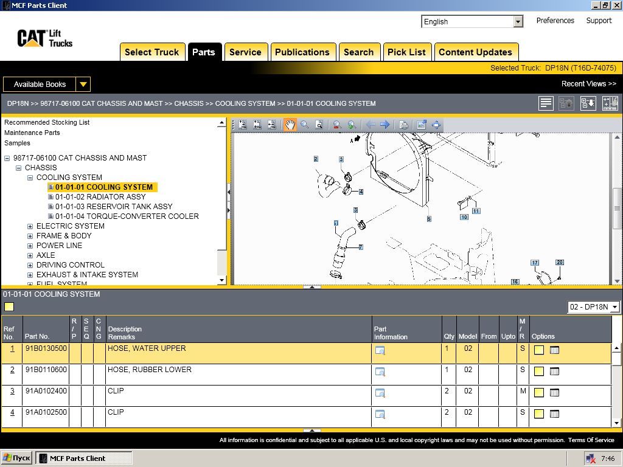The image size is (623, 467).
Task: Click callout 5 in illustration
Action: tap(429, 219)
